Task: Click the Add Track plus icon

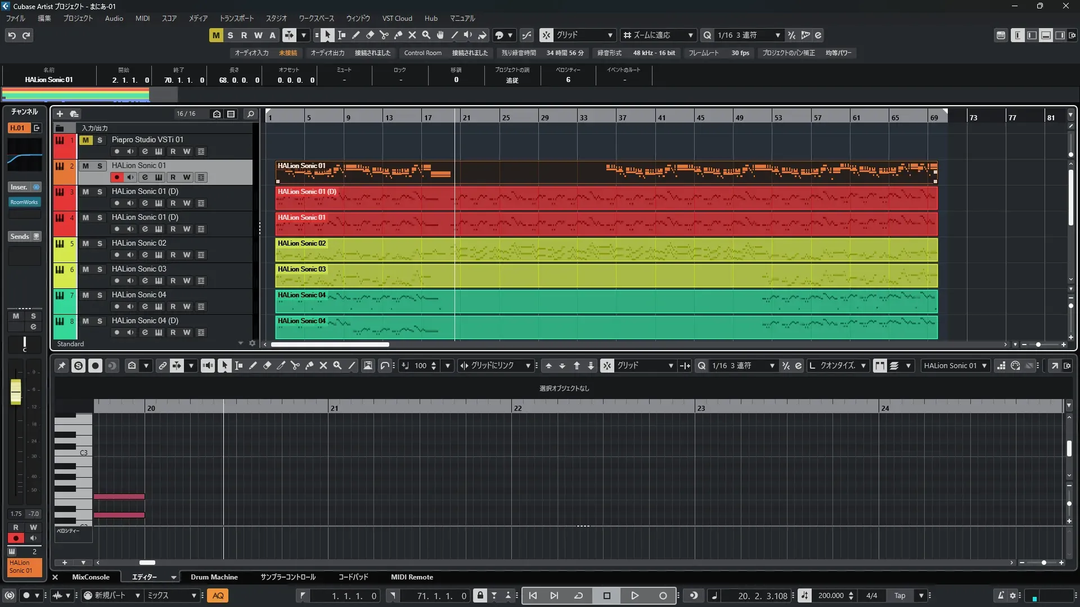Action: (60, 114)
